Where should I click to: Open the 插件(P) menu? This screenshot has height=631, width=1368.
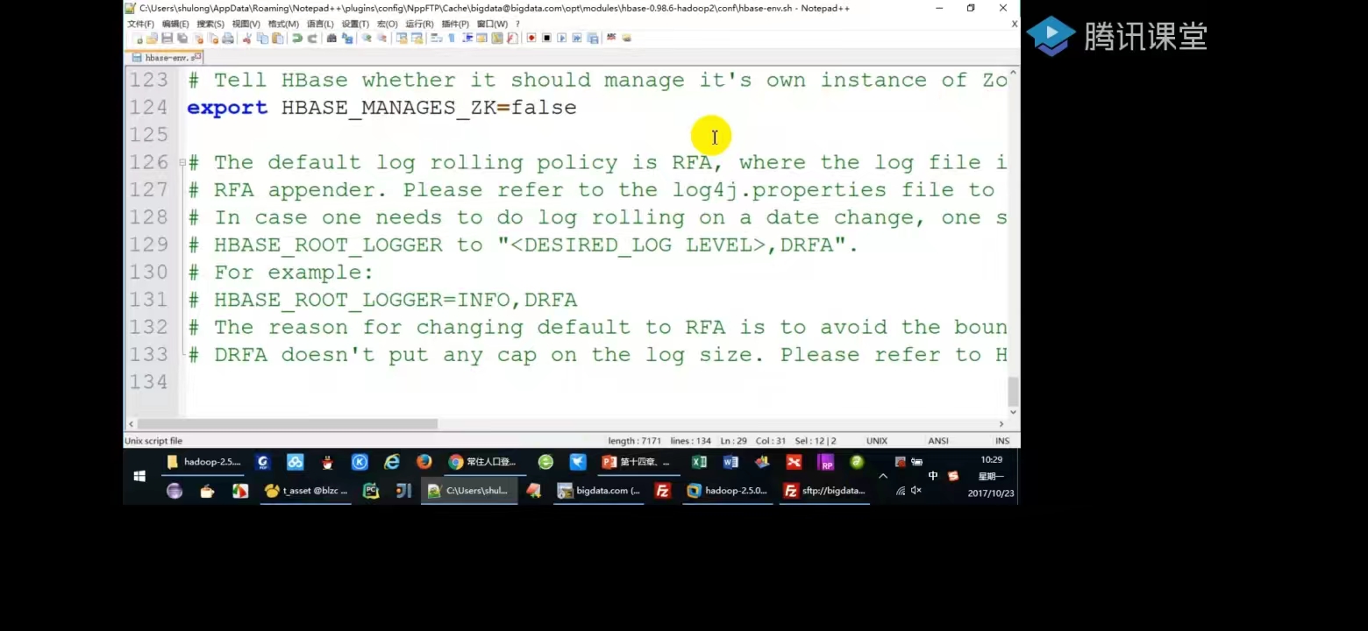454,24
